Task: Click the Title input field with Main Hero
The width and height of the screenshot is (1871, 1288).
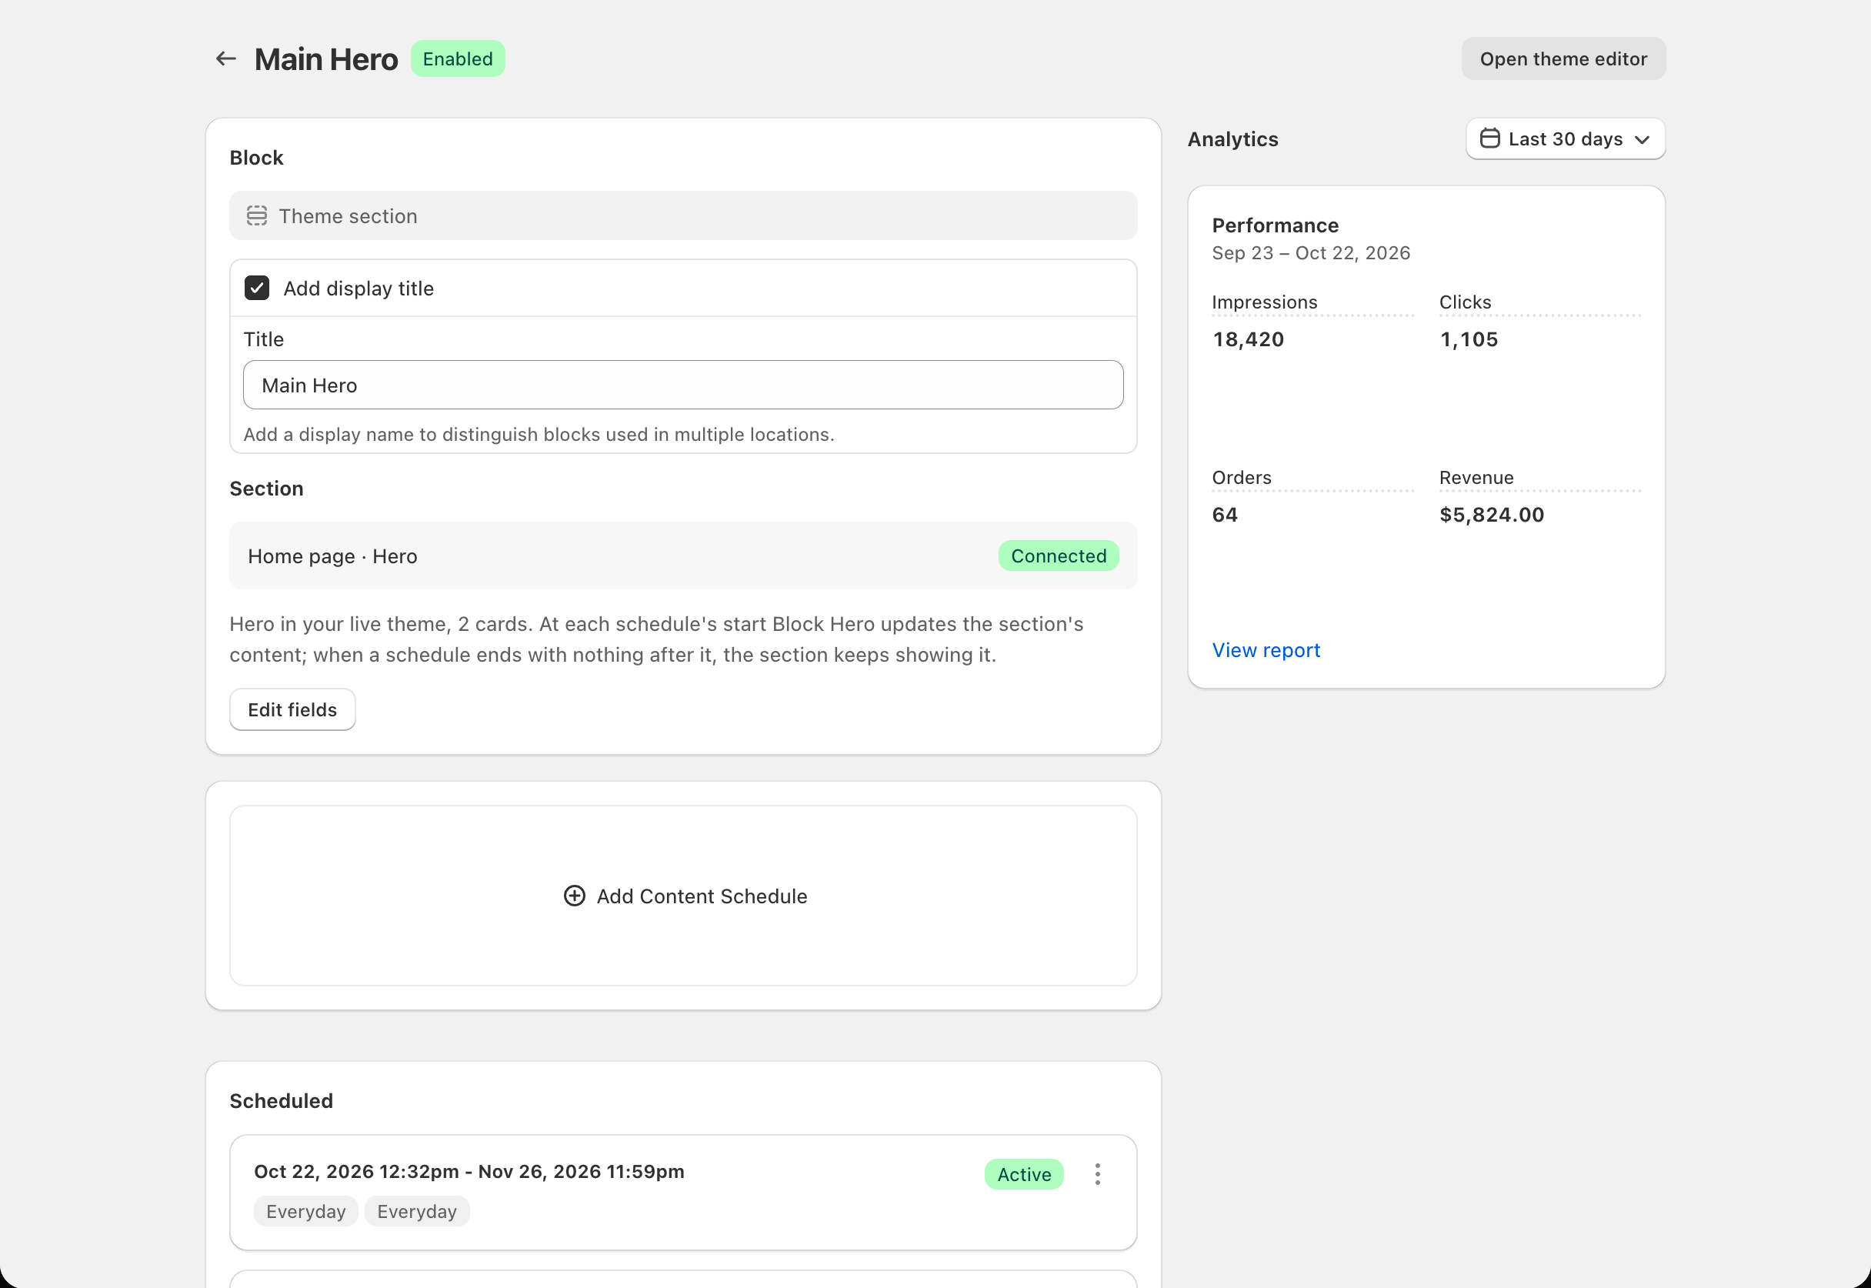Action: coord(682,385)
